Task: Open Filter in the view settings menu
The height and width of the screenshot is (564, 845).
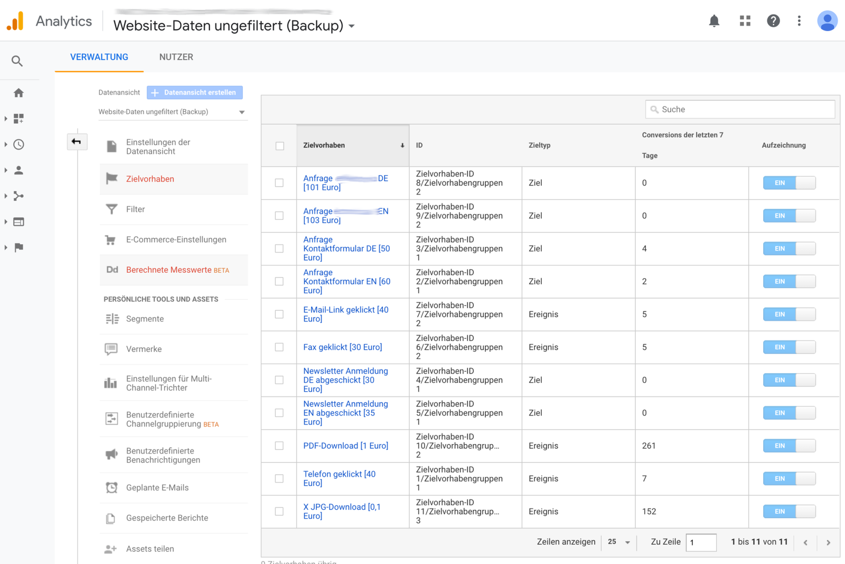Action: [135, 209]
